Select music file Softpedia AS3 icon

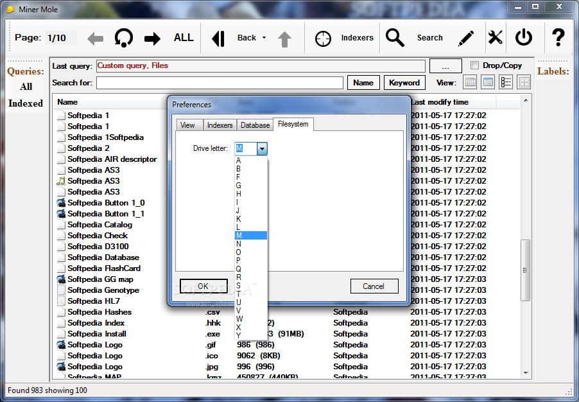coord(61,181)
